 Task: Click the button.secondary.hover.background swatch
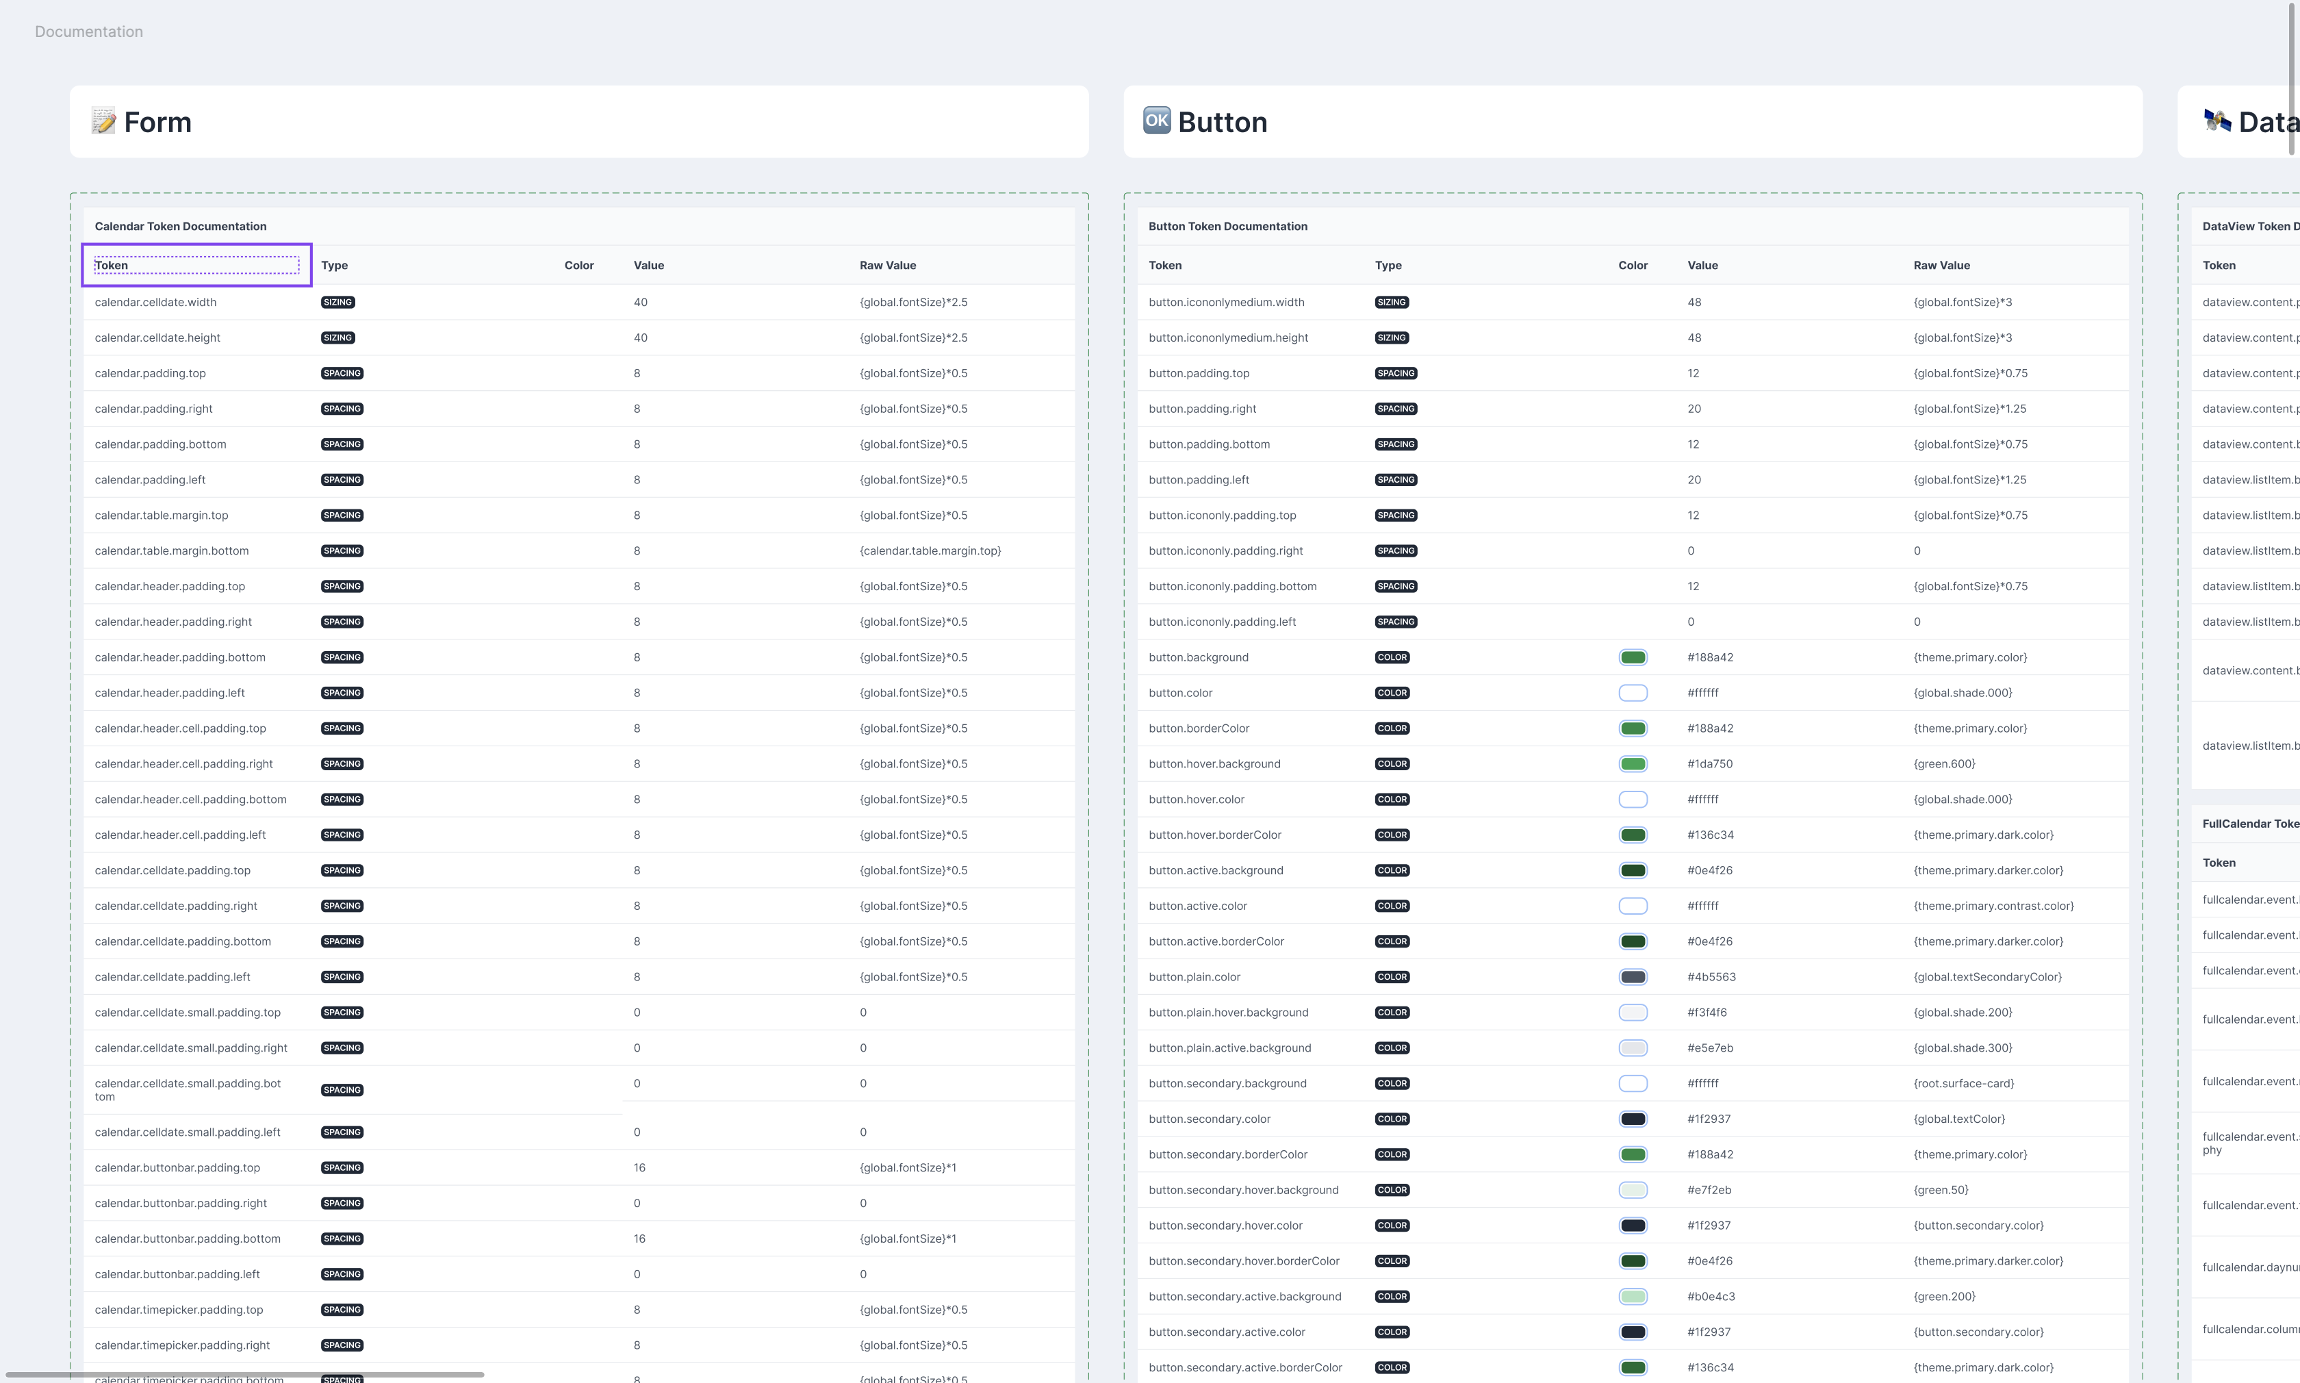coord(1632,1190)
